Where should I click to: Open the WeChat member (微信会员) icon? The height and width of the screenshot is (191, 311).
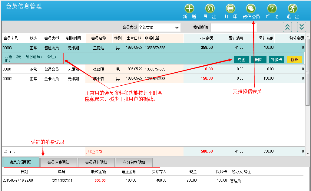pyautogui.click(x=251, y=8)
